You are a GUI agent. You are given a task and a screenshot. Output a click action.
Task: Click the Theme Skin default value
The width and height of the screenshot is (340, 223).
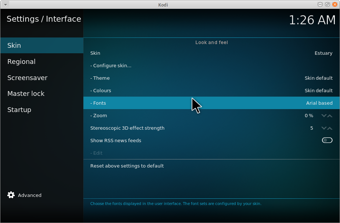click(319, 78)
